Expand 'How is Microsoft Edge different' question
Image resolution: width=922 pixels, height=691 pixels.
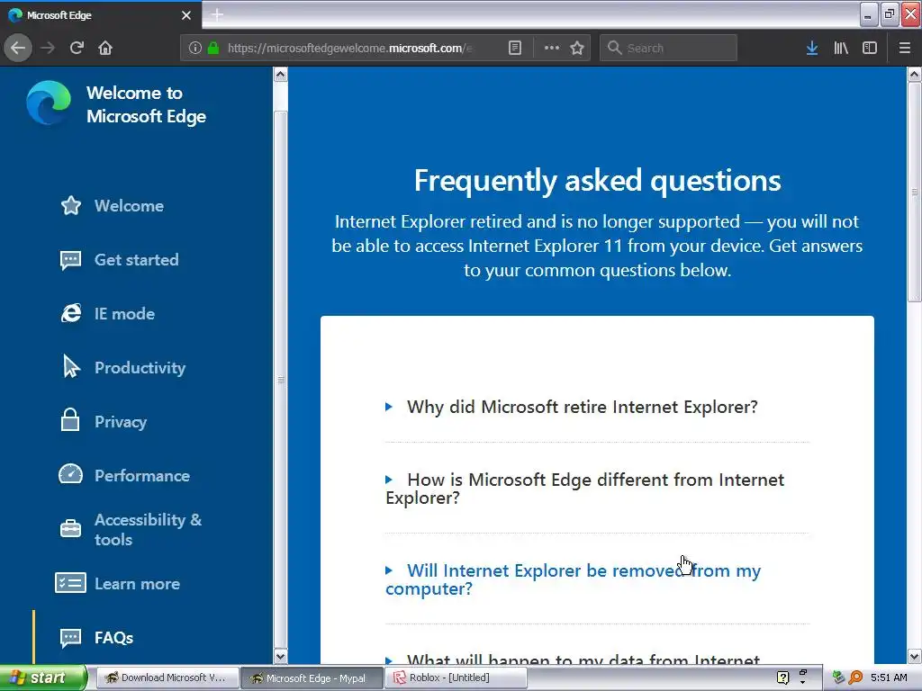[x=584, y=489]
